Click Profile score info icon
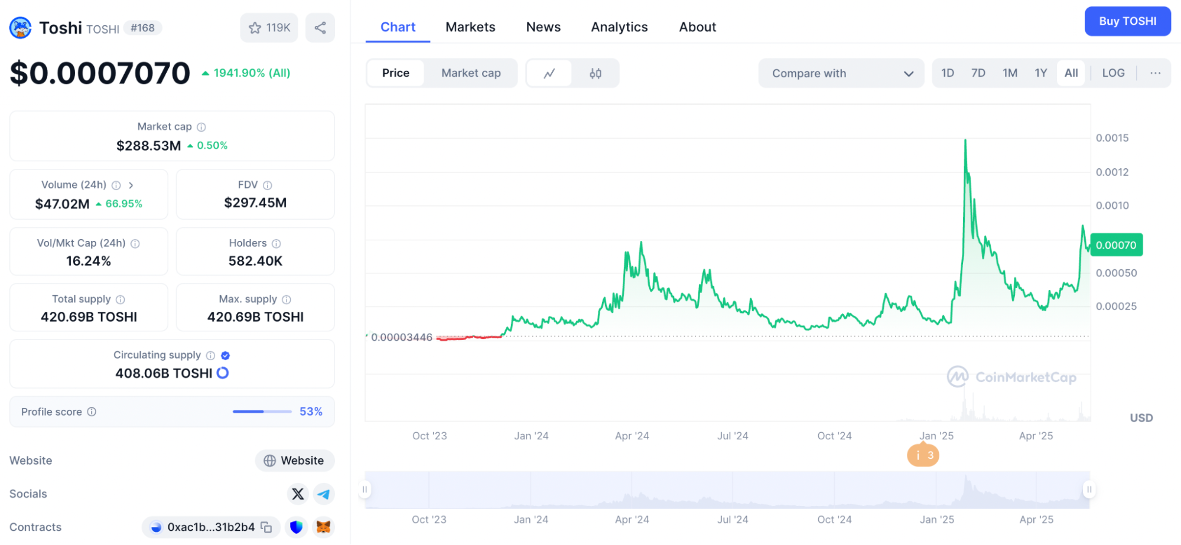 pos(92,412)
